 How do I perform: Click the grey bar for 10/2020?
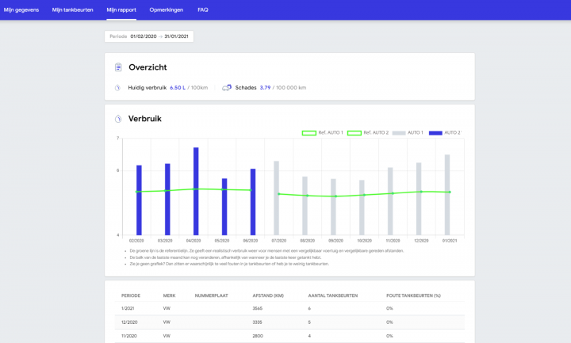(x=362, y=208)
